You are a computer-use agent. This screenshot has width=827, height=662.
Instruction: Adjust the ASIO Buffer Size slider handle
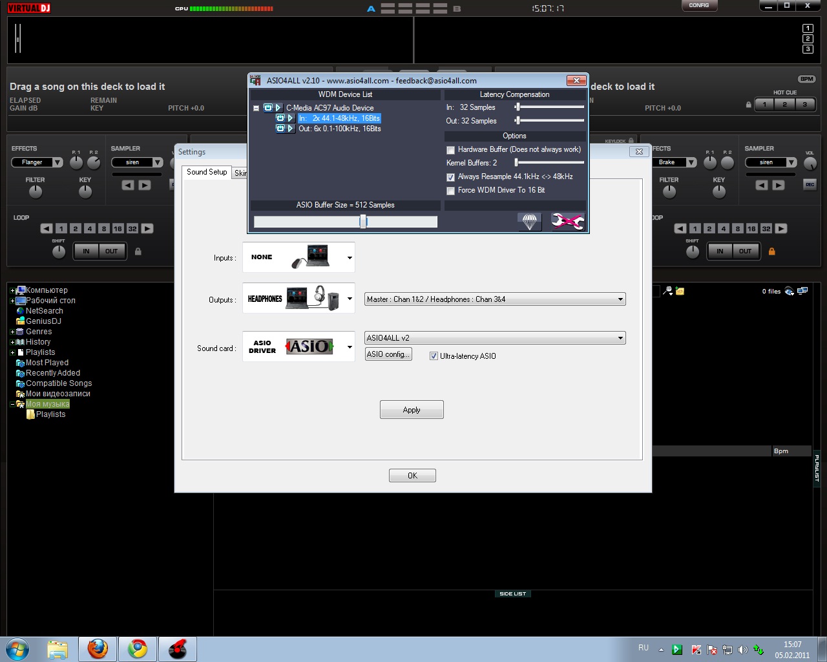[363, 222]
